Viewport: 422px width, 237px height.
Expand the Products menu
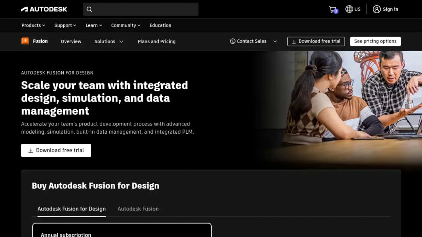click(33, 25)
